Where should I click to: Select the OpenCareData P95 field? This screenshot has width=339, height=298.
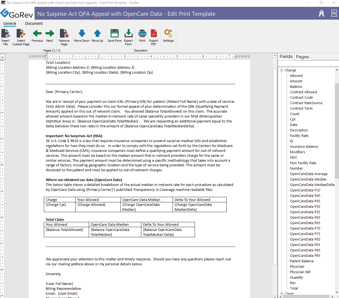click(x=305, y=255)
